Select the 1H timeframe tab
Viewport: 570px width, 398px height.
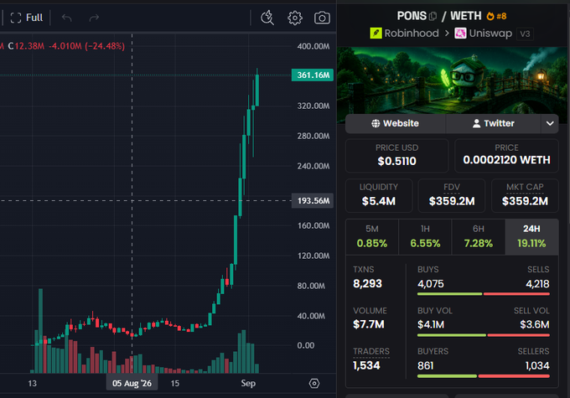(425, 236)
